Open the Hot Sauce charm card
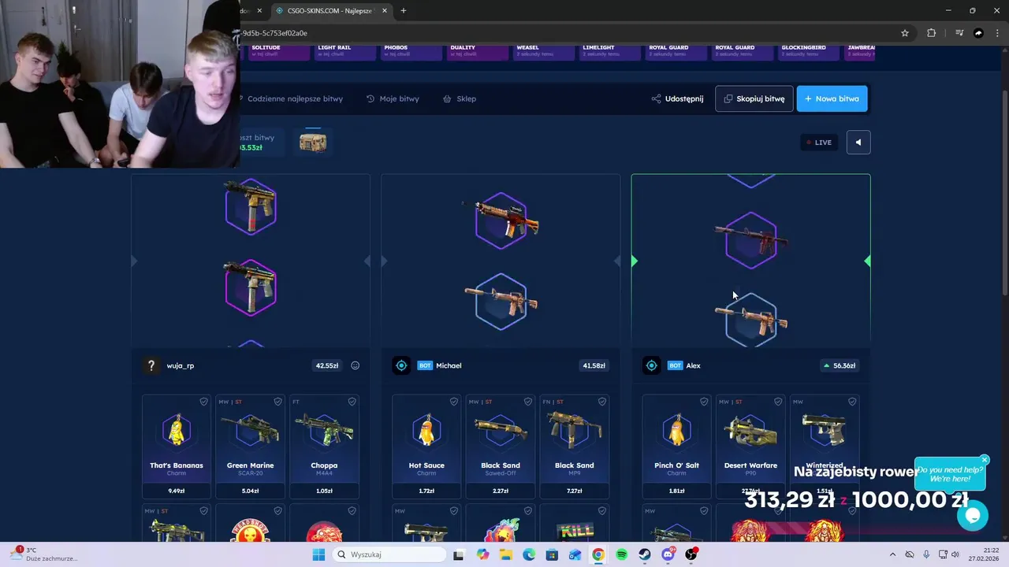The width and height of the screenshot is (1009, 567). (x=426, y=447)
